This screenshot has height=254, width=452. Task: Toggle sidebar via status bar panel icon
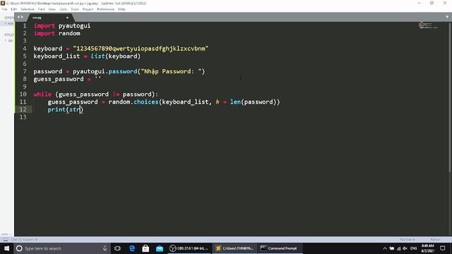[6, 240]
